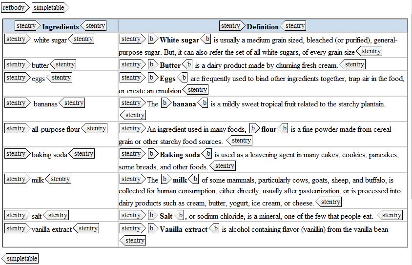The width and height of the screenshot is (412, 265).
Task: Click closing stentry tag after 'ice cream, or cheese.'
Action: (329, 202)
